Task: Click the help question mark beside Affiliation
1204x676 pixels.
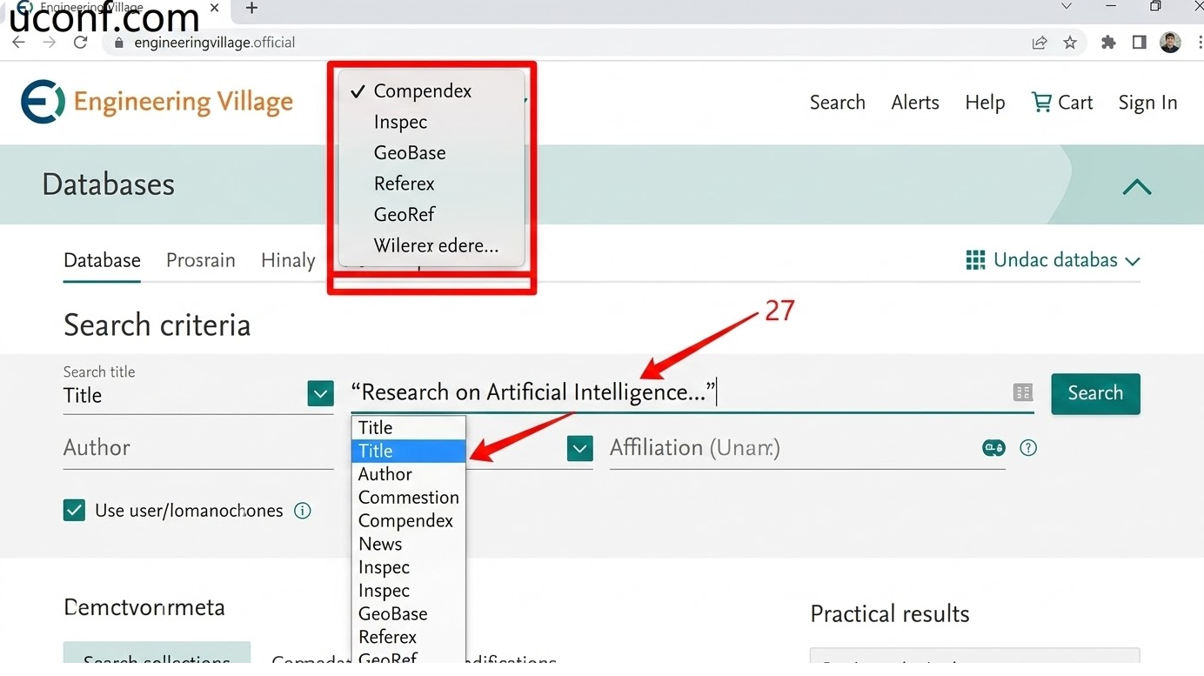Action: (x=1028, y=448)
